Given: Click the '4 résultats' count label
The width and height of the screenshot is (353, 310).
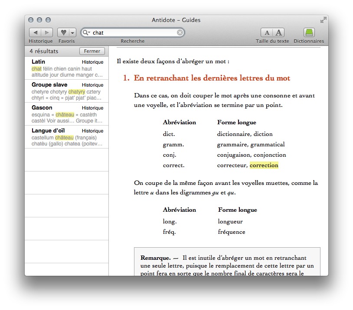Looking at the screenshot, I should pos(44,51).
